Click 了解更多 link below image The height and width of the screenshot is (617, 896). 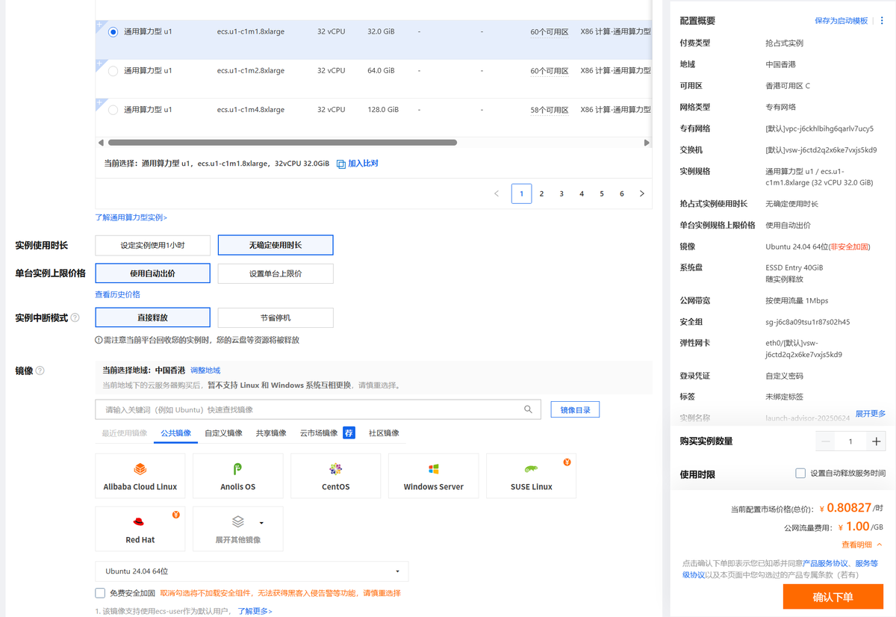[255, 611]
